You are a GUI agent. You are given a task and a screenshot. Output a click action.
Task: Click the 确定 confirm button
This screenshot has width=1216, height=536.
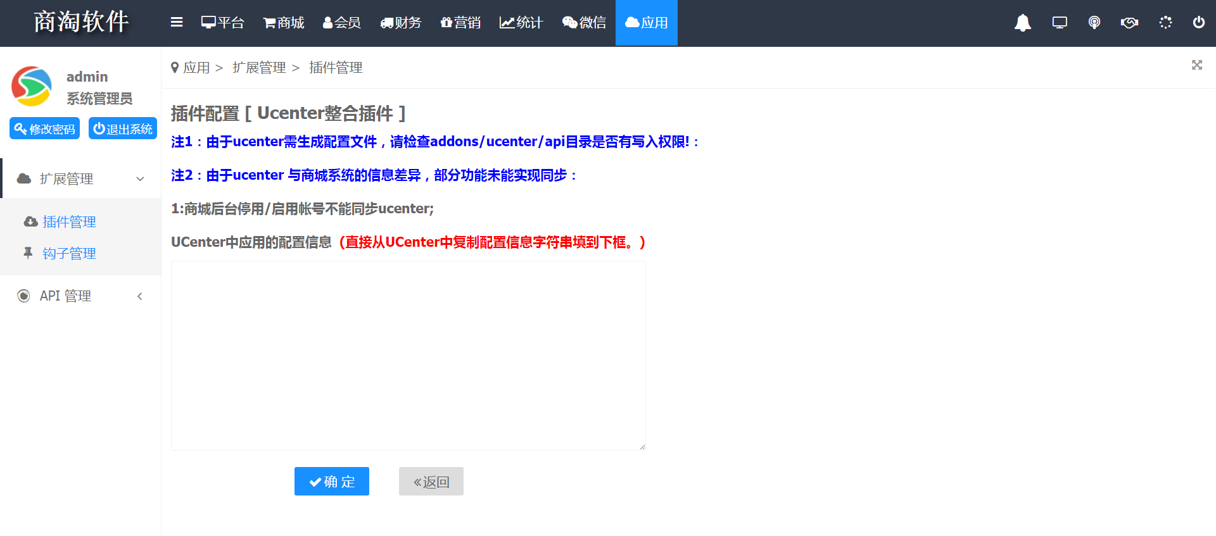(x=332, y=482)
